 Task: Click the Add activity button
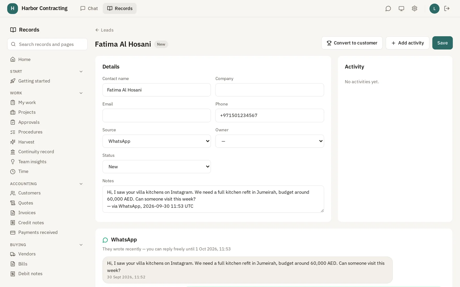(407, 43)
